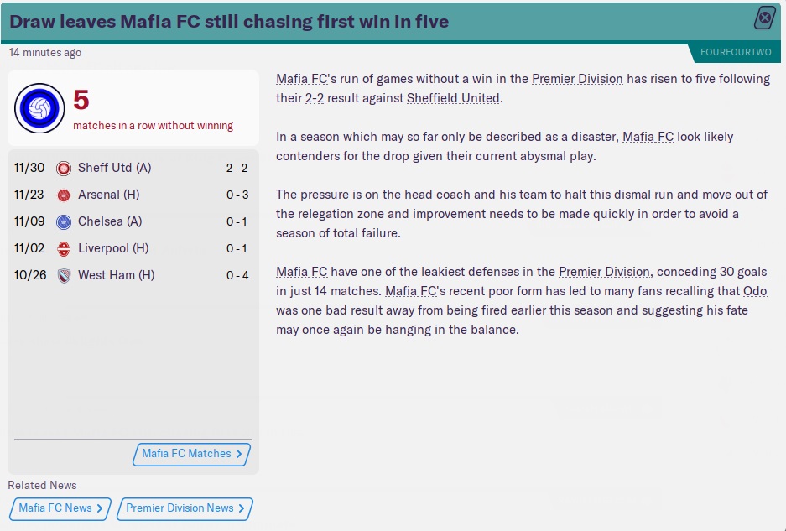
Task: Follow the Sheffield United link in article
Action: click(x=452, y=98)
